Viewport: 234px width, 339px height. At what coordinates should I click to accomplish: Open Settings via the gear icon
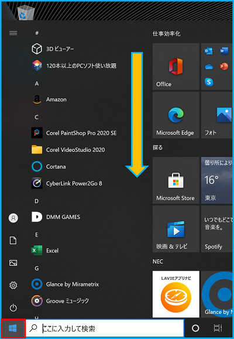[x=13, y=285]
